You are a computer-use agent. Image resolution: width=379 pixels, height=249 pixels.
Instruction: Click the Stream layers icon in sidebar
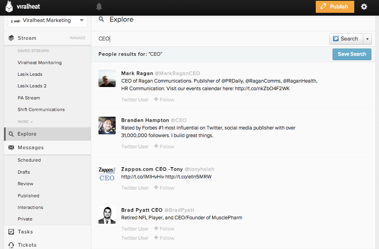(11, 38)
